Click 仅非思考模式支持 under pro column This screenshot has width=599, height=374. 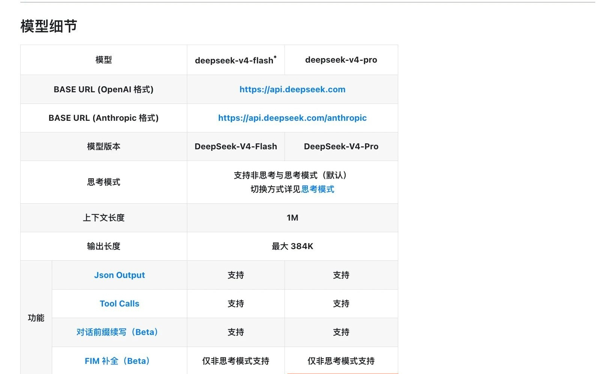[x=341, y=361]
